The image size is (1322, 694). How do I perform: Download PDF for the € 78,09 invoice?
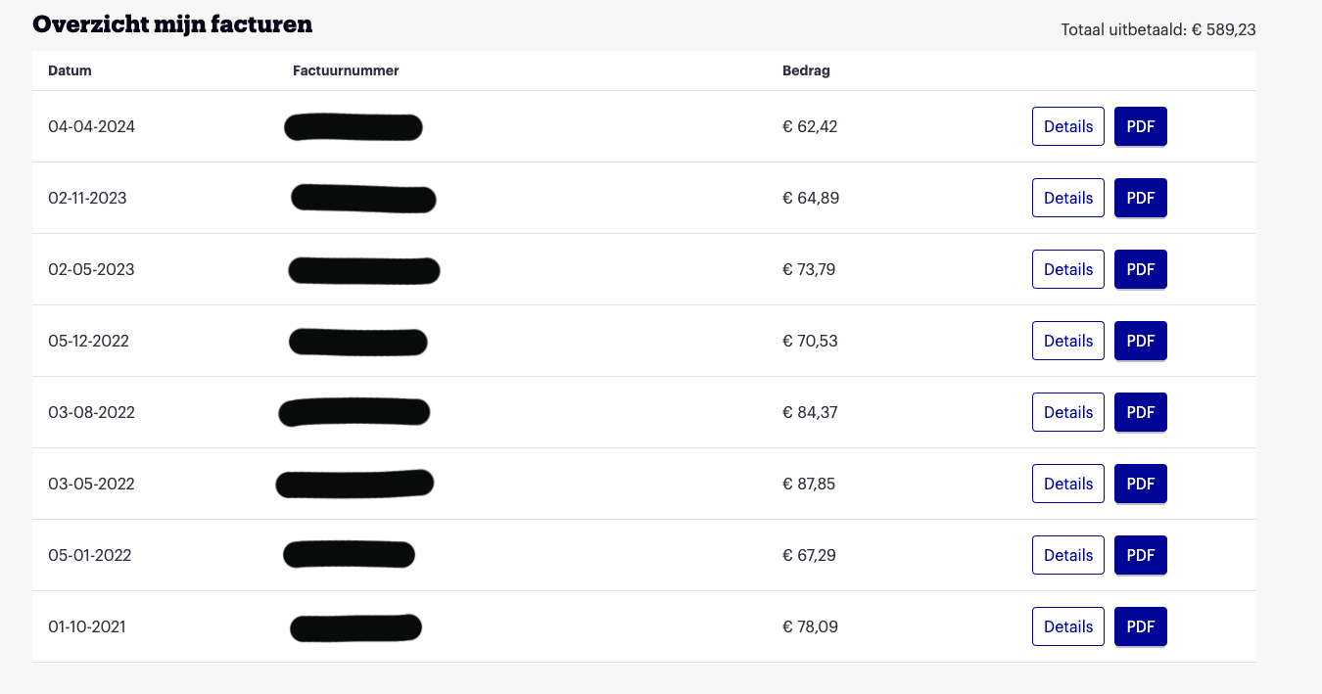1141,626
